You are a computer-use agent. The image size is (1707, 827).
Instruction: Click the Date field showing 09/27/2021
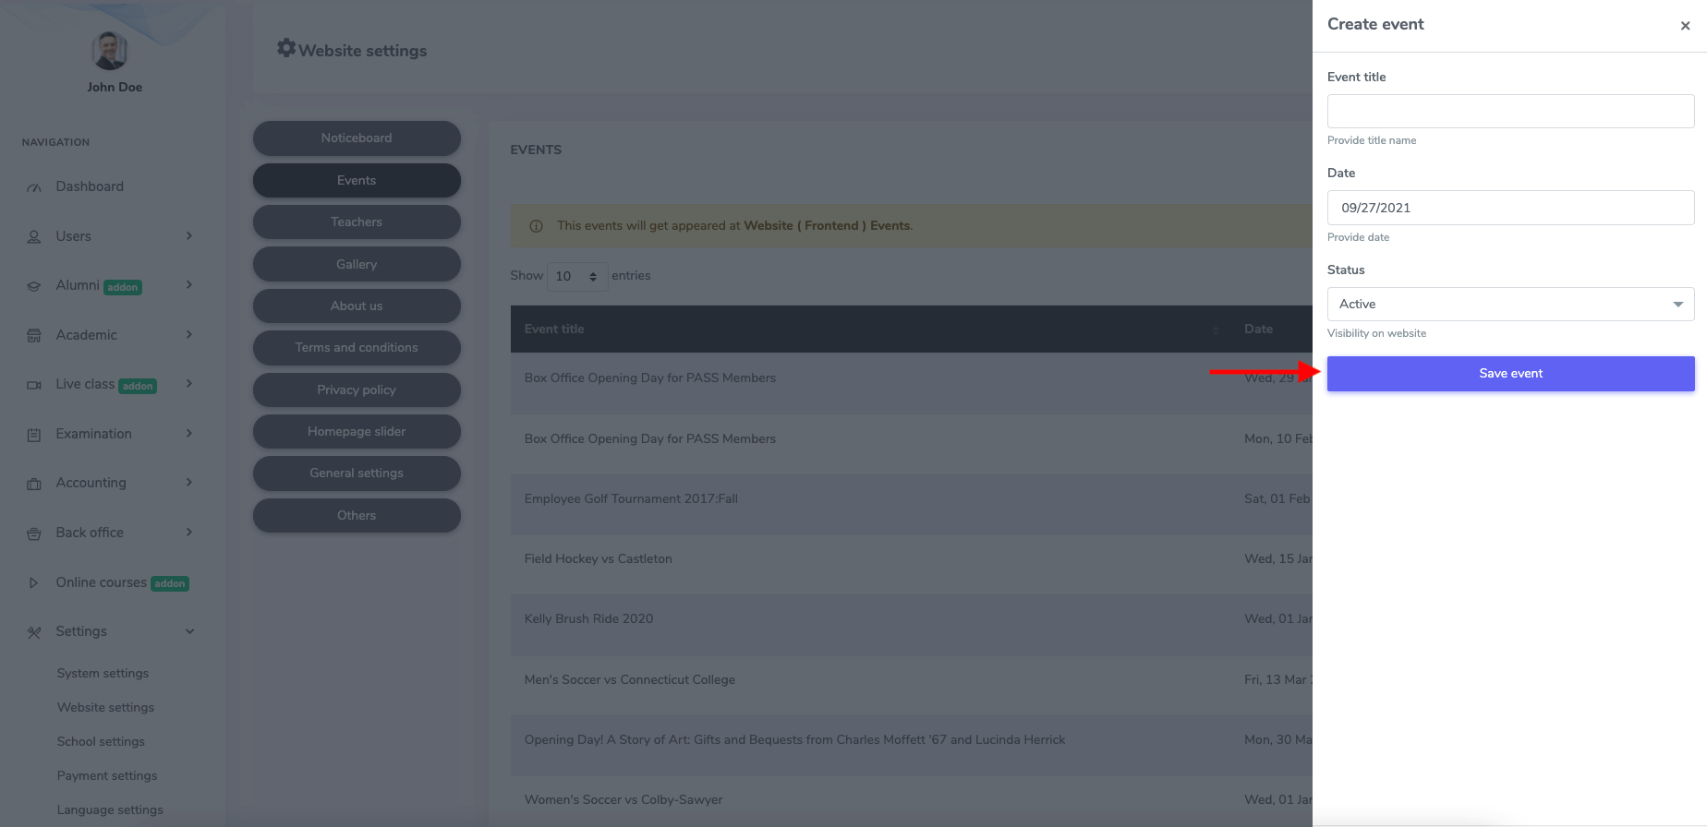[x=1510, y=208]
